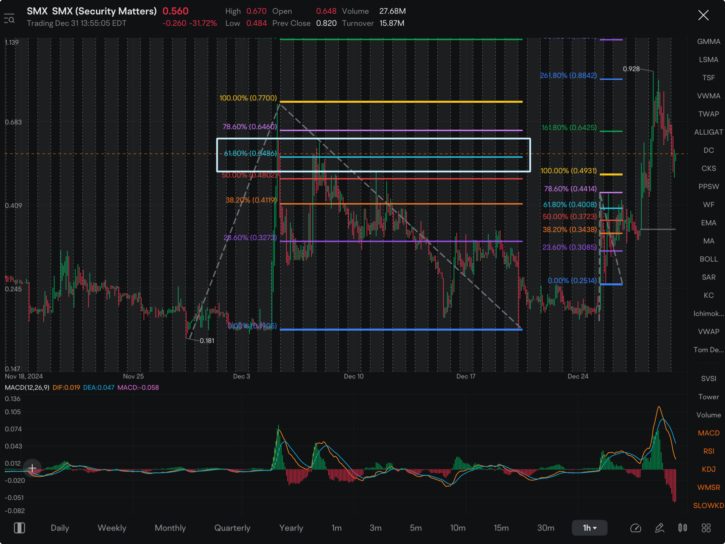Select the SVSI sub-indicator
This screenshot has height=544, width=725.
pos(709,379)
